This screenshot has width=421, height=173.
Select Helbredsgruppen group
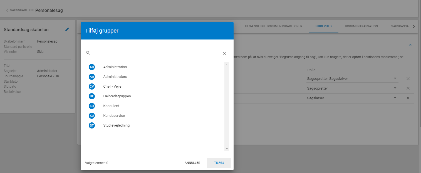tap(117, 96)
